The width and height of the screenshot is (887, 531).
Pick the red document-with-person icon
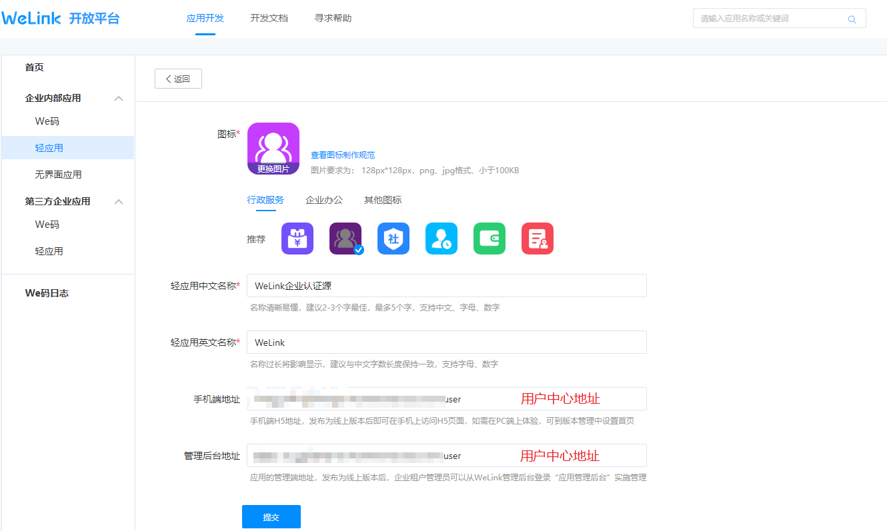[x=538, y=239]
